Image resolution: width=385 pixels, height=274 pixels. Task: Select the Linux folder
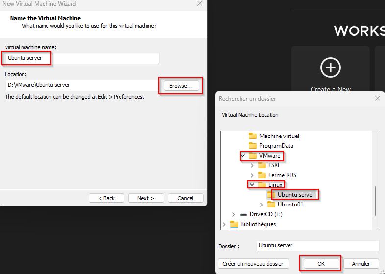click(275, 185)
